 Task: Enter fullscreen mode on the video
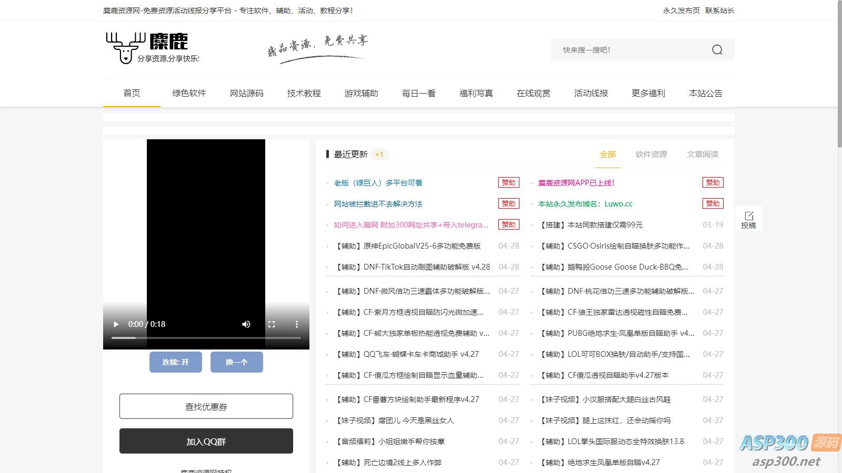coord(272,324)
